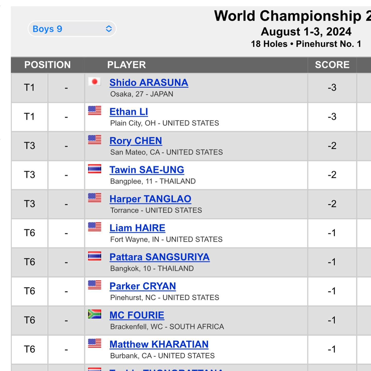Screen dimensions: 371x371
Task: Open Liam HAIRE player link
Action: coord(137,228)
